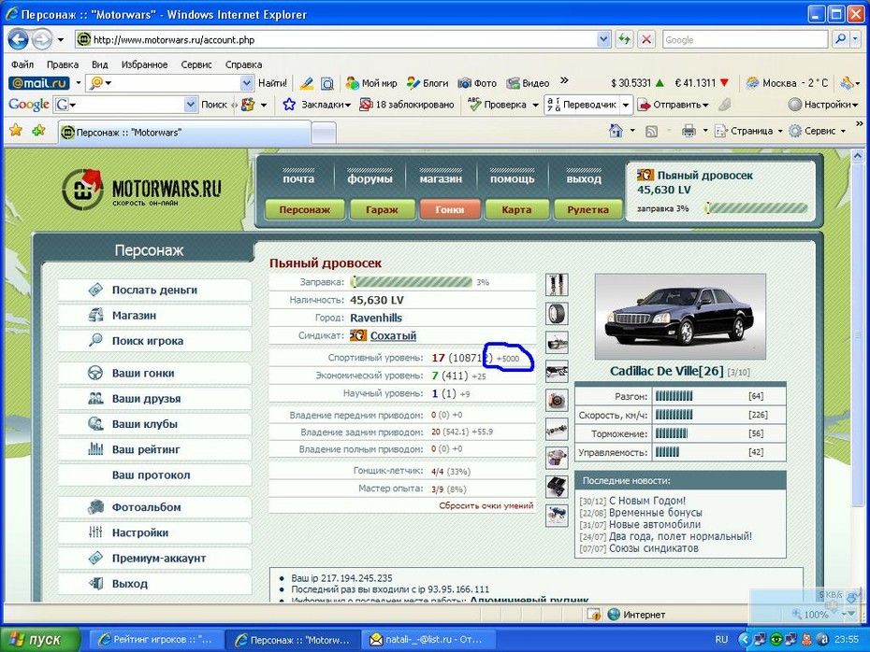Click the Гараж green button
Screen dimensions: 870x652
pos(383,209)
